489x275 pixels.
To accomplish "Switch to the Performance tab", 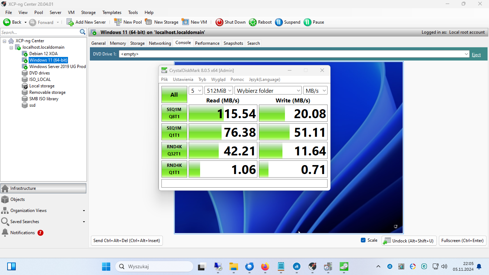I will tap(207, 43).
